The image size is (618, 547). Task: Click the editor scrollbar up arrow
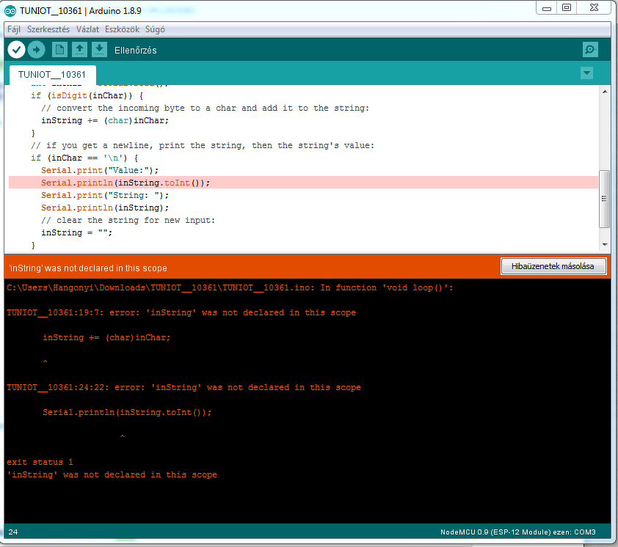605,92
